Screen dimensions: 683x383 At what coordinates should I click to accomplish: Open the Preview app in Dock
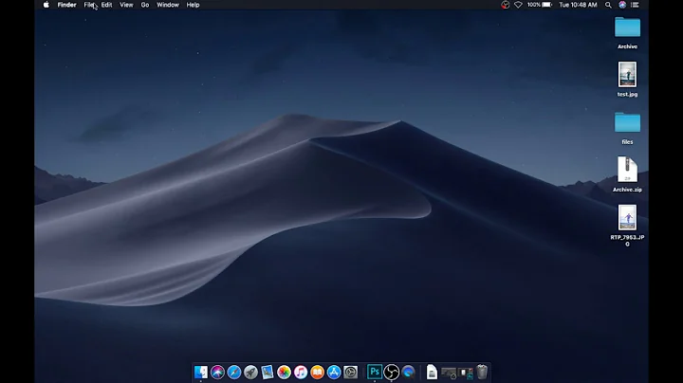click(x=267, y=373)
